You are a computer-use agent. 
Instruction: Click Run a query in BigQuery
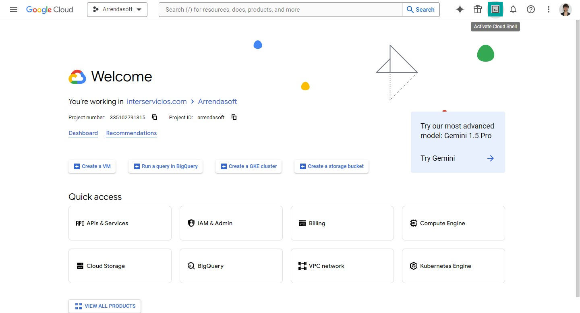tap(166, 166)
